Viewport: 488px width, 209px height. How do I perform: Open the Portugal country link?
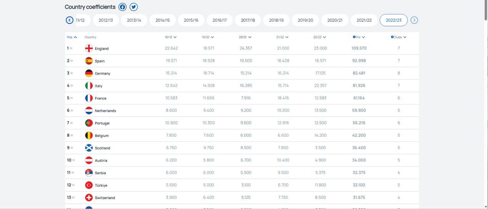pyautogui.click(x=102, y=123)
